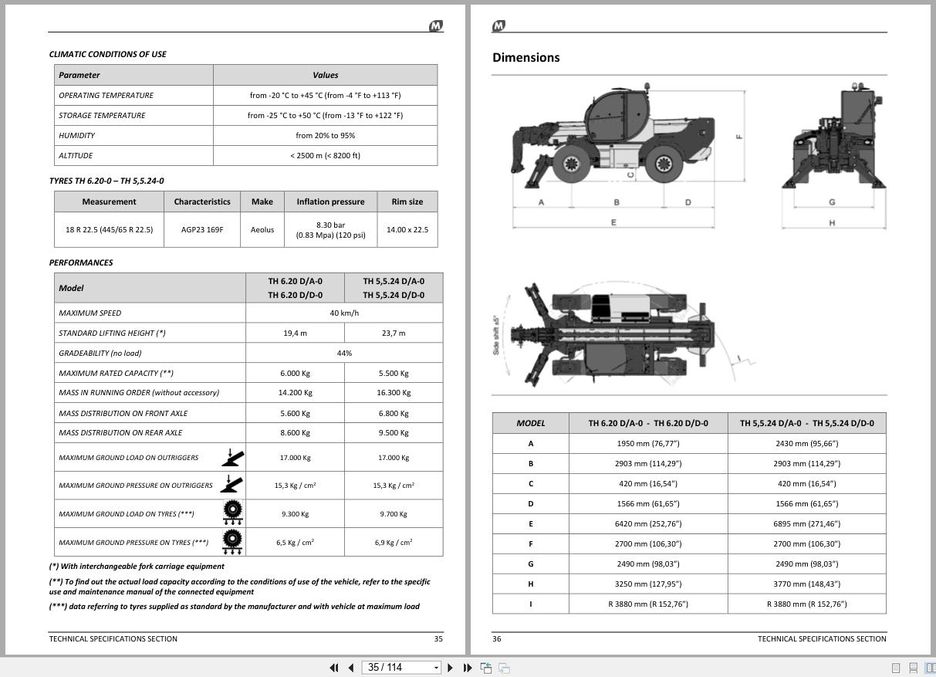Click tyre measurement '18 R 22.5 (445/65 R 22.5)'

[109, 229]
